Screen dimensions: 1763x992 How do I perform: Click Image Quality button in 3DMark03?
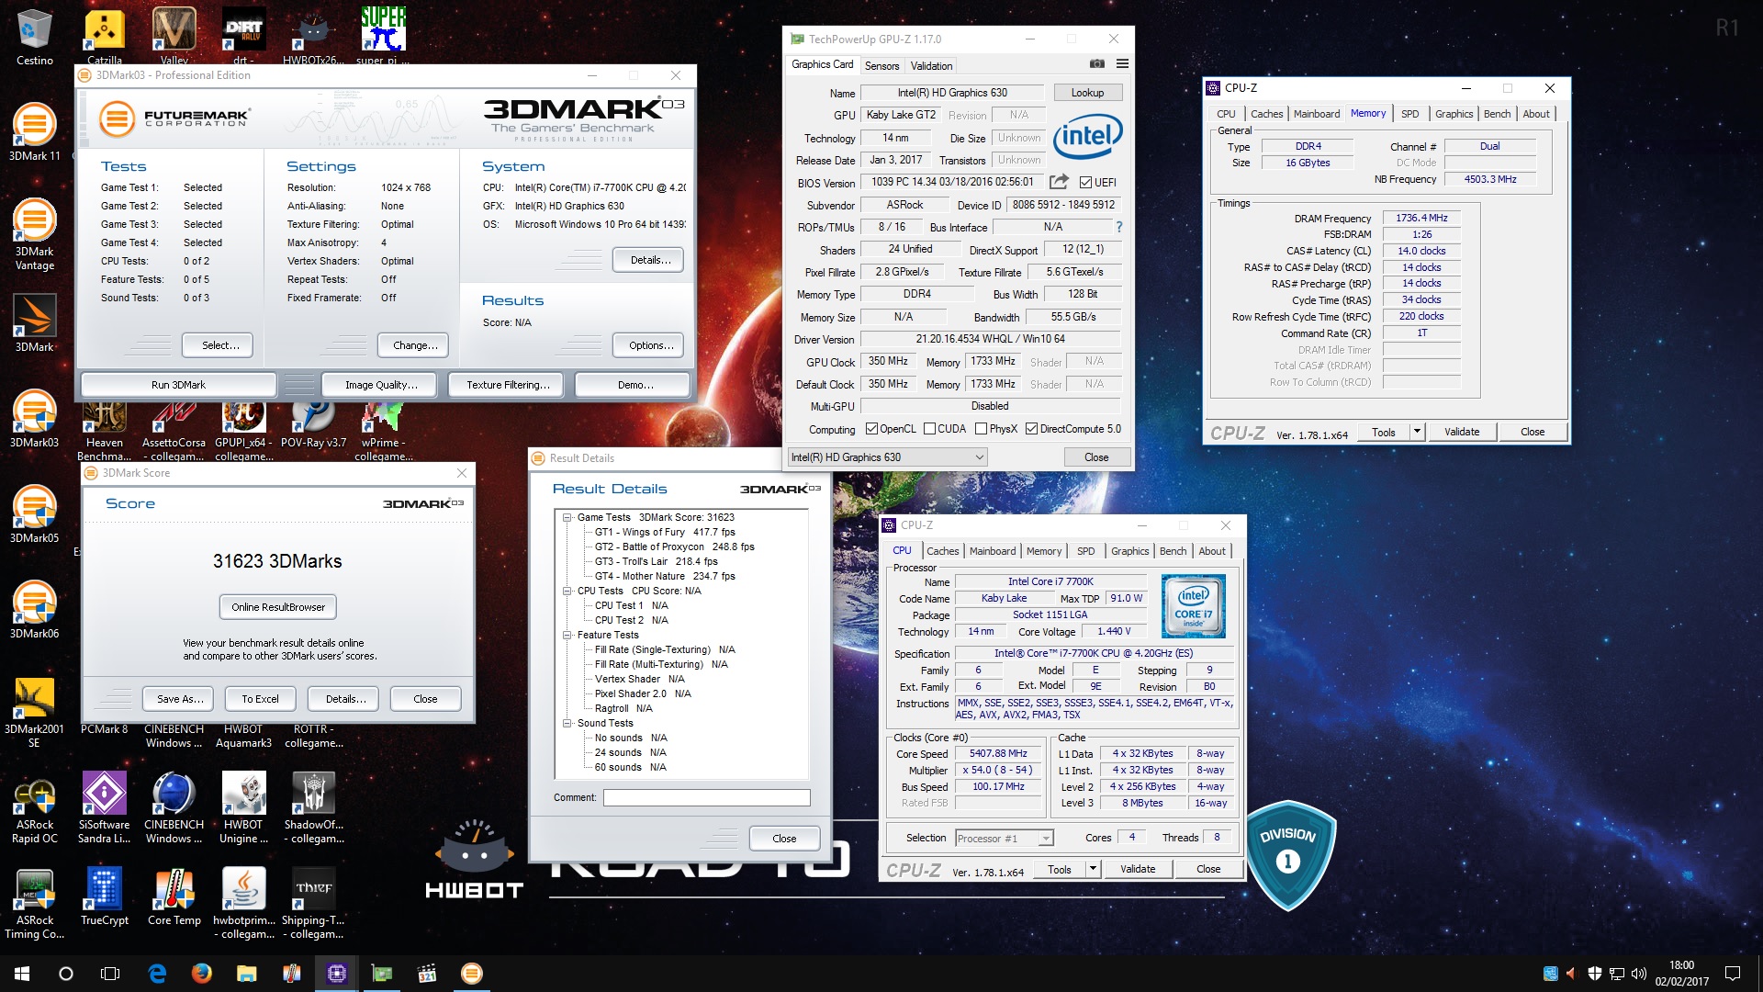pyautogui.click(x=381, y=385)
